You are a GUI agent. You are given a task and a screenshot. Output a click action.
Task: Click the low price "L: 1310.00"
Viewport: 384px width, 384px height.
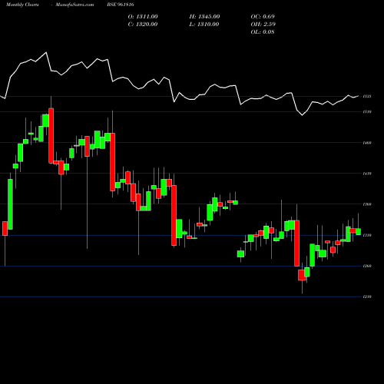tap(204, 25)
